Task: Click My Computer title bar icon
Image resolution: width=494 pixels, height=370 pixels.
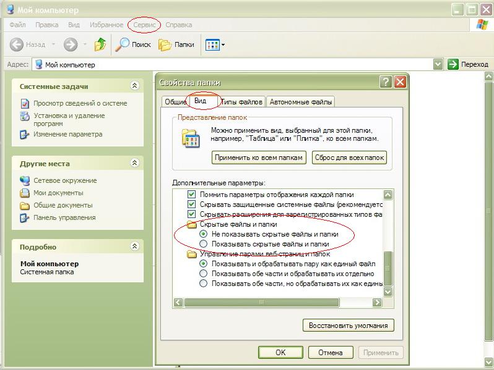Action: (11, 9)
